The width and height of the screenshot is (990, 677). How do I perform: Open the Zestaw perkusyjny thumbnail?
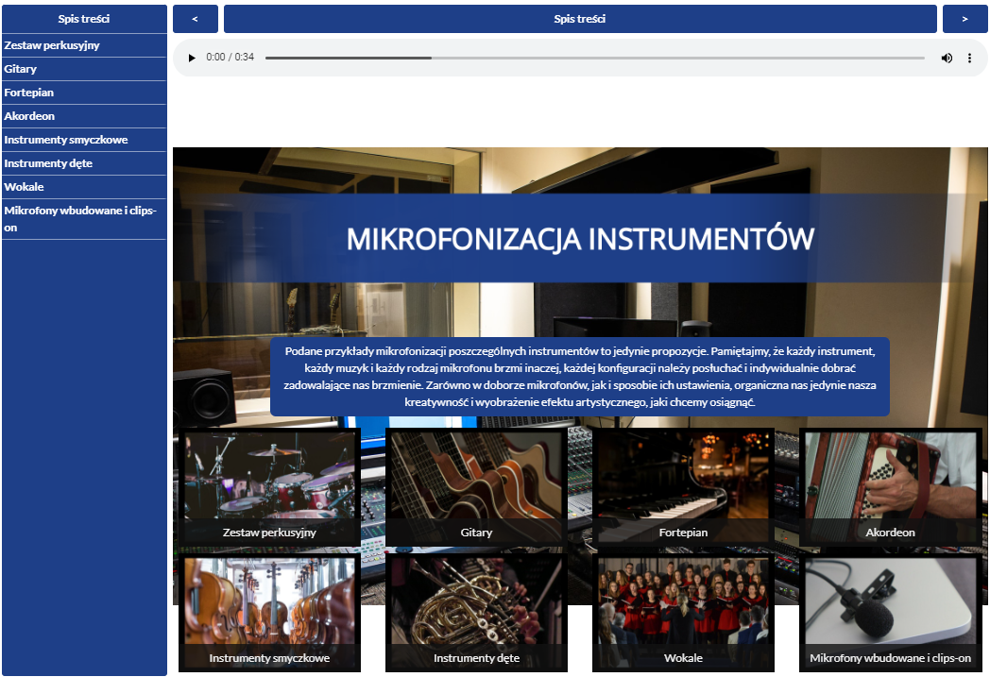(269, 486)
